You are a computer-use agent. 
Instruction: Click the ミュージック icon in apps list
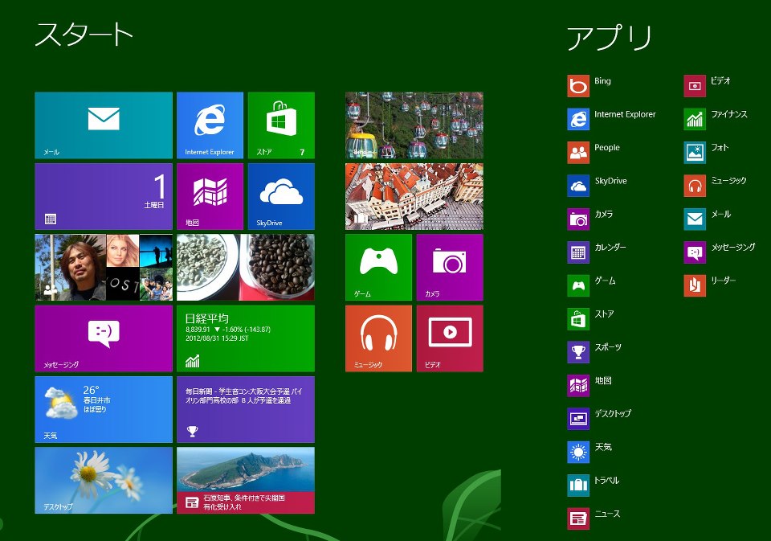(x=695, y=186)
